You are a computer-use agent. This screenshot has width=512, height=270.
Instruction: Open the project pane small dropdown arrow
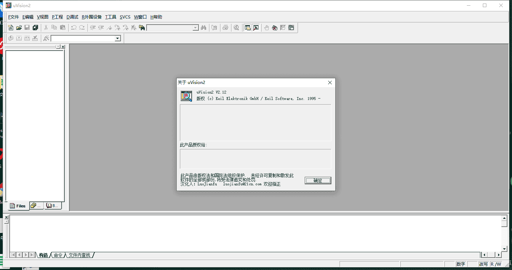click(x=58, y=47)
